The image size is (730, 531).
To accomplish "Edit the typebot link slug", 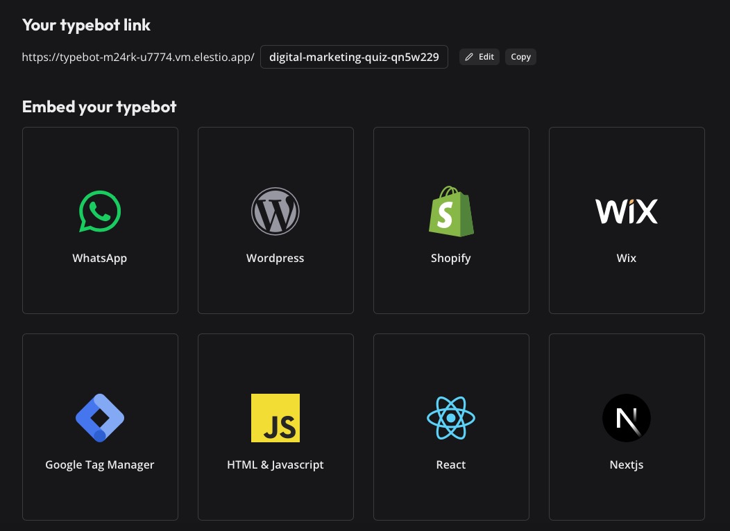I will click(479, 57).
